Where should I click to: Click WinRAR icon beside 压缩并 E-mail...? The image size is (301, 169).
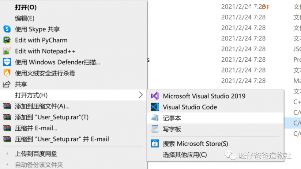pos(7,128)
